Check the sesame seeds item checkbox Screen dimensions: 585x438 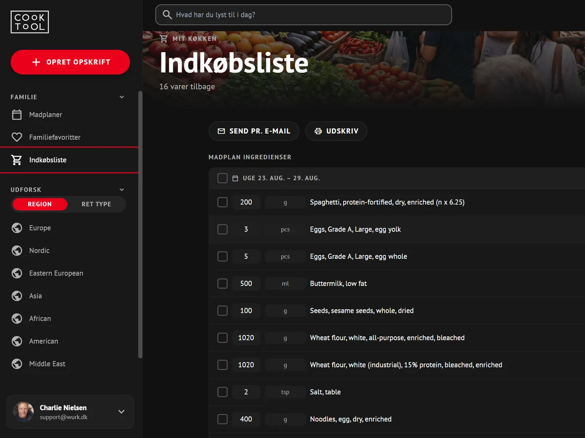pos(222,310)
